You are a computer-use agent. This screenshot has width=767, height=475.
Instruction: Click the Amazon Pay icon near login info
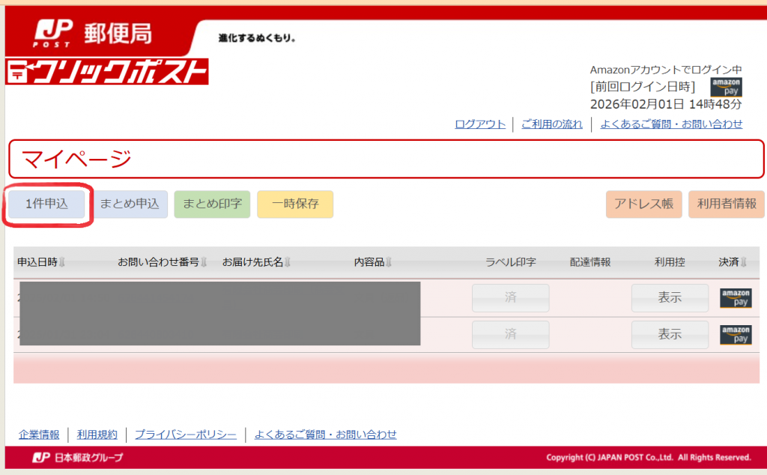coord(726,87)
